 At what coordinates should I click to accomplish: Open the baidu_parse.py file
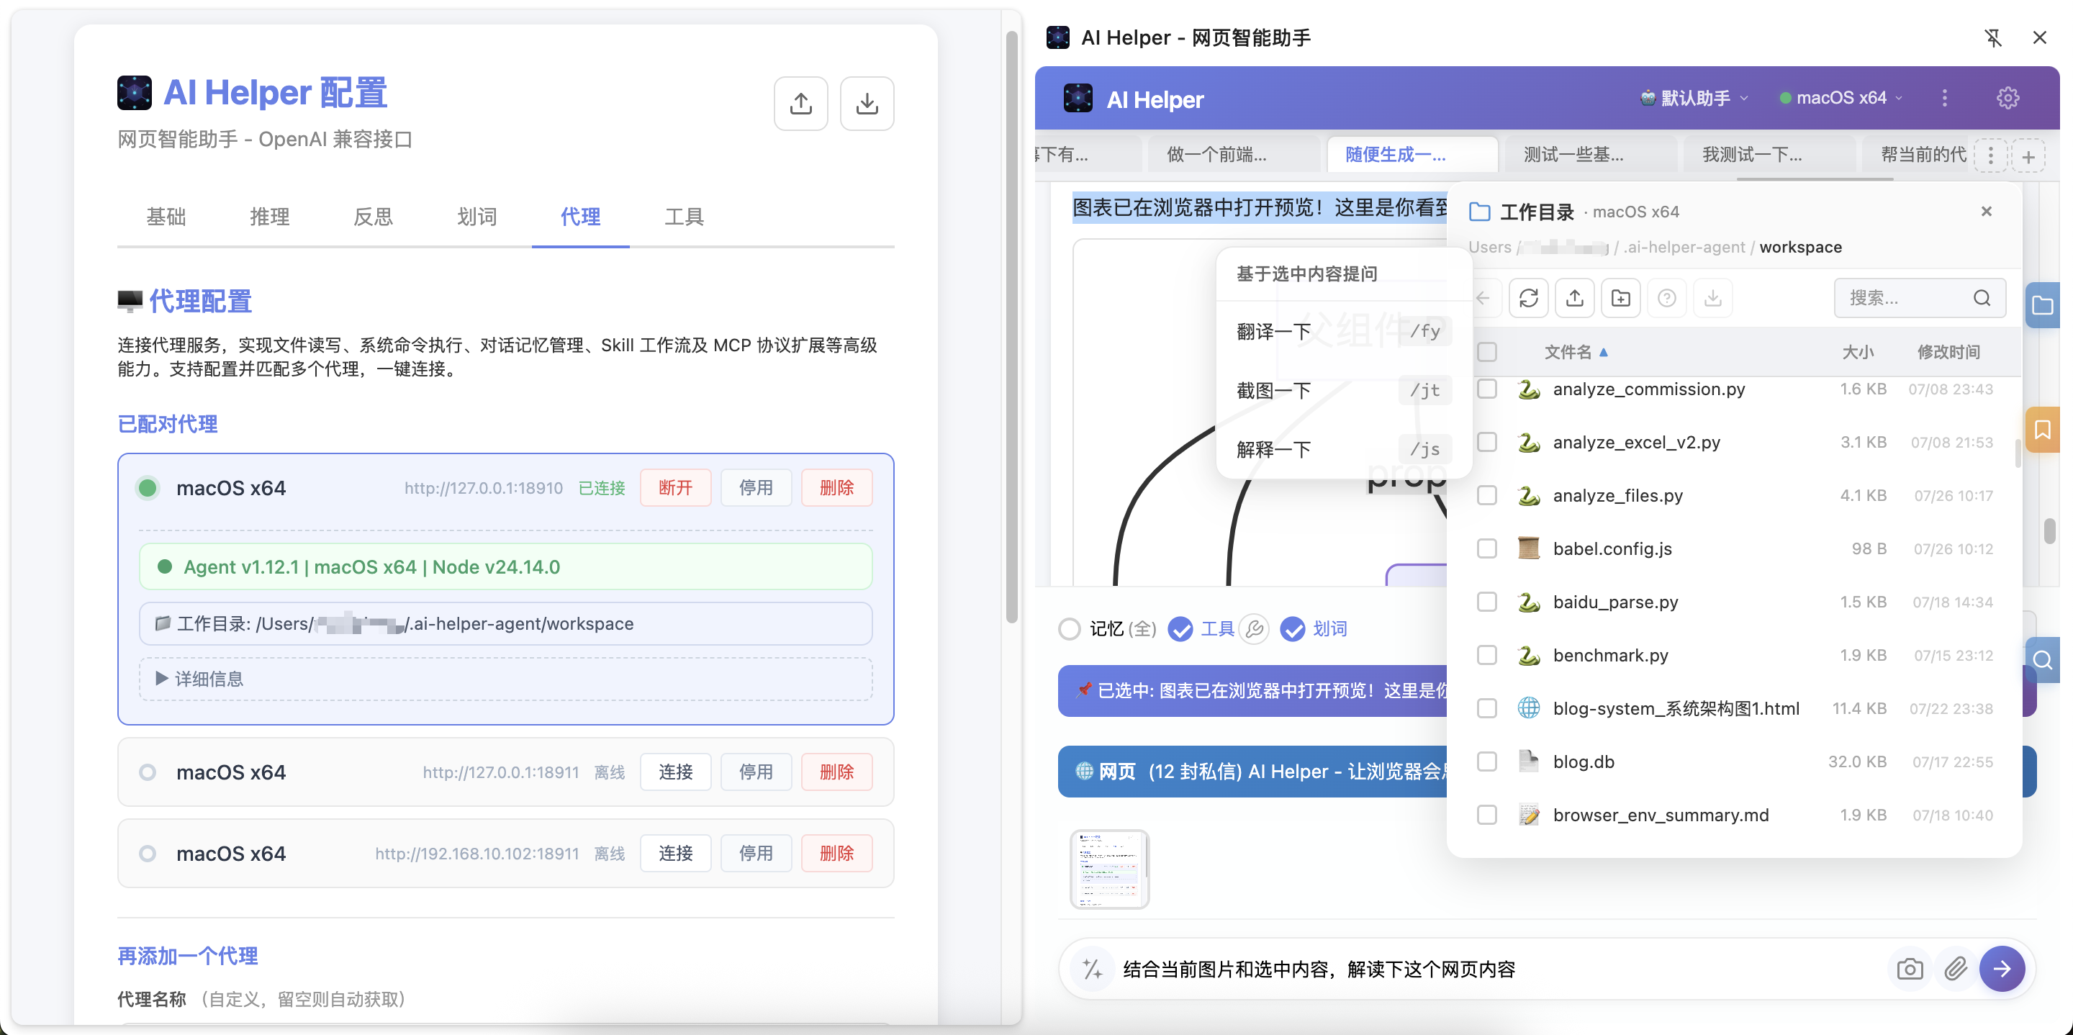(x=1615, y=602)
